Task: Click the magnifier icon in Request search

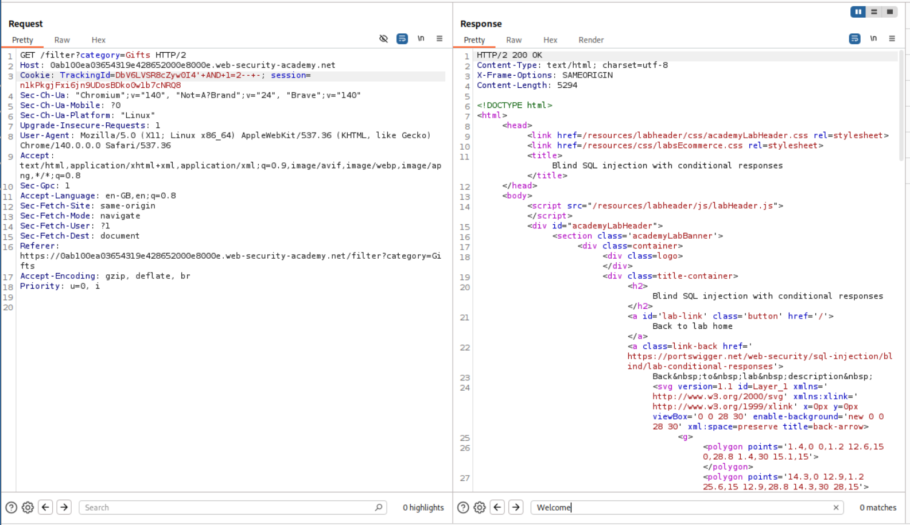Action: click(x=379, y=507)
